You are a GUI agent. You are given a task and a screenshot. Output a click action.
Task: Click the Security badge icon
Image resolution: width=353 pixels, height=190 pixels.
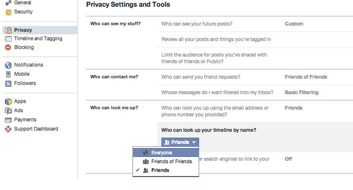[x=8, y=12]
